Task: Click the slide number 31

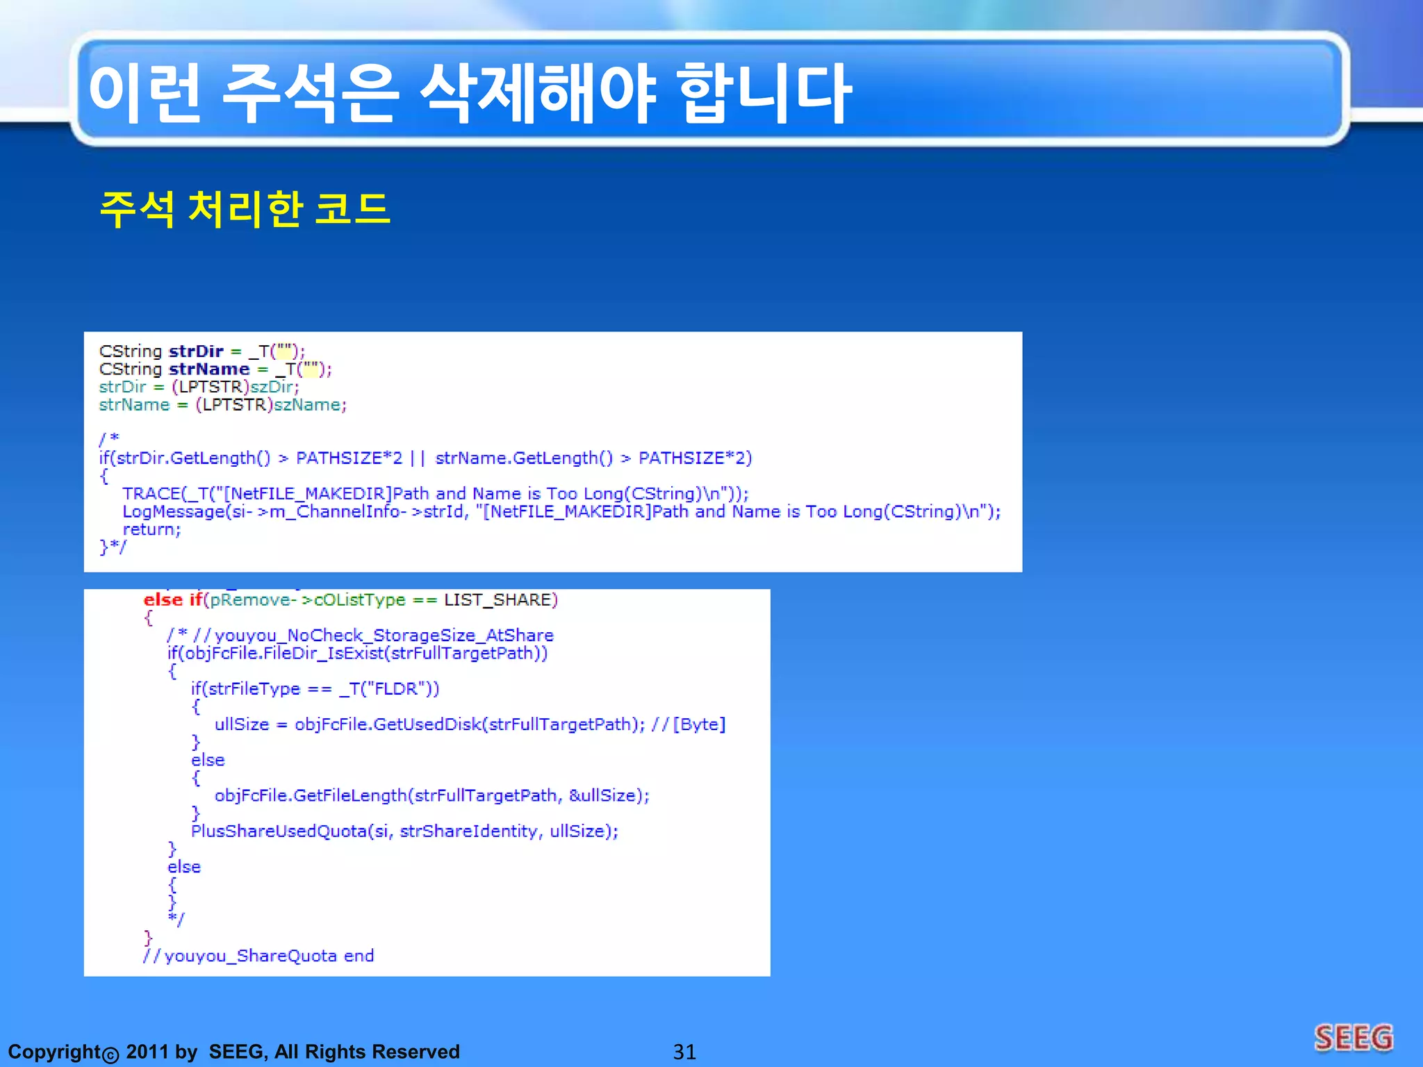Action: [684, 1052]
